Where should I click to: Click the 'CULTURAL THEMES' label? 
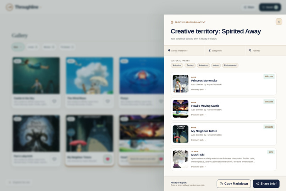[180, 61]
